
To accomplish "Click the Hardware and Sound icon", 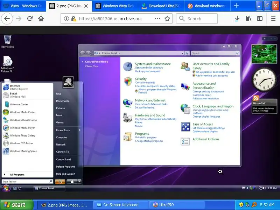I will pos(127,118).
